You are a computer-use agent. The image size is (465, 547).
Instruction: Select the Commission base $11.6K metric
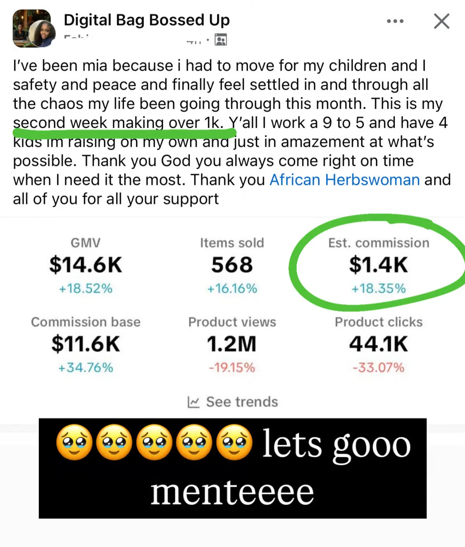[x=86, y=344]
